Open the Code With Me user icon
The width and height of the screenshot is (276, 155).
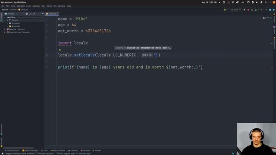click(226, 10)
